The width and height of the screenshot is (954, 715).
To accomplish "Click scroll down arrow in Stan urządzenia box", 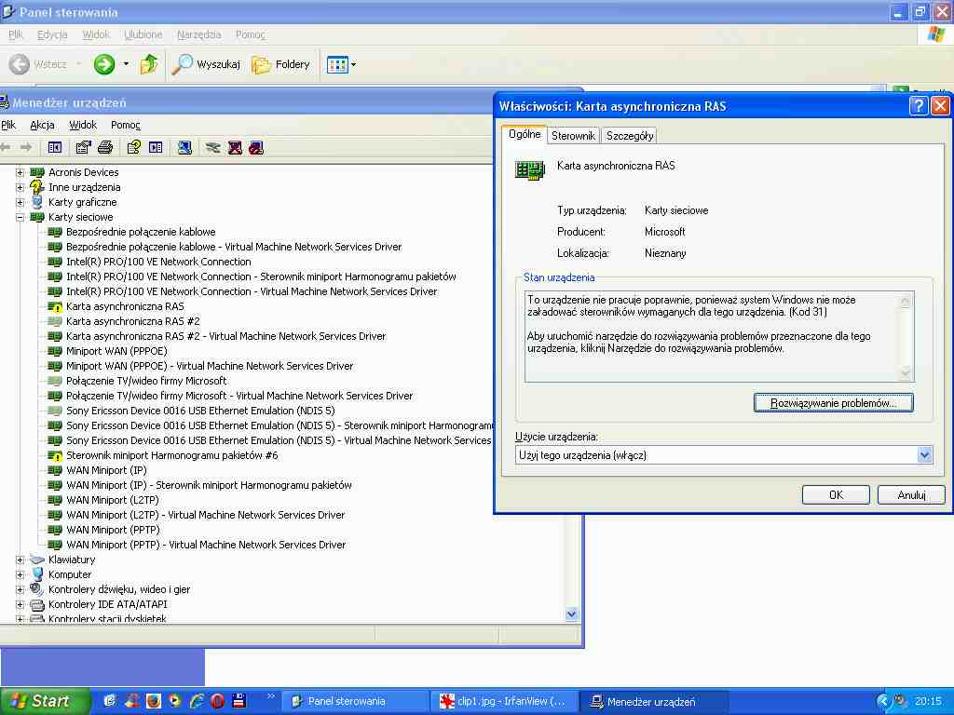I will click(905, 373).
